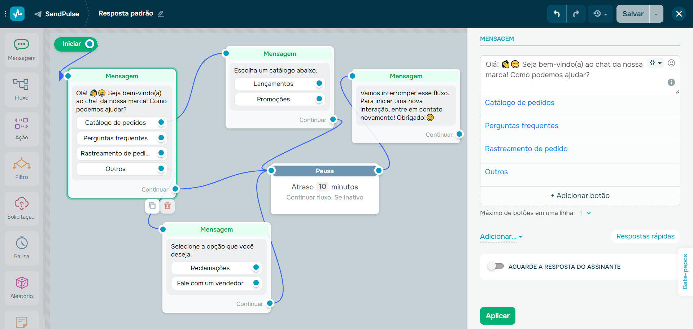Edit the Catálogo de pedidos button

click(580, 105)
